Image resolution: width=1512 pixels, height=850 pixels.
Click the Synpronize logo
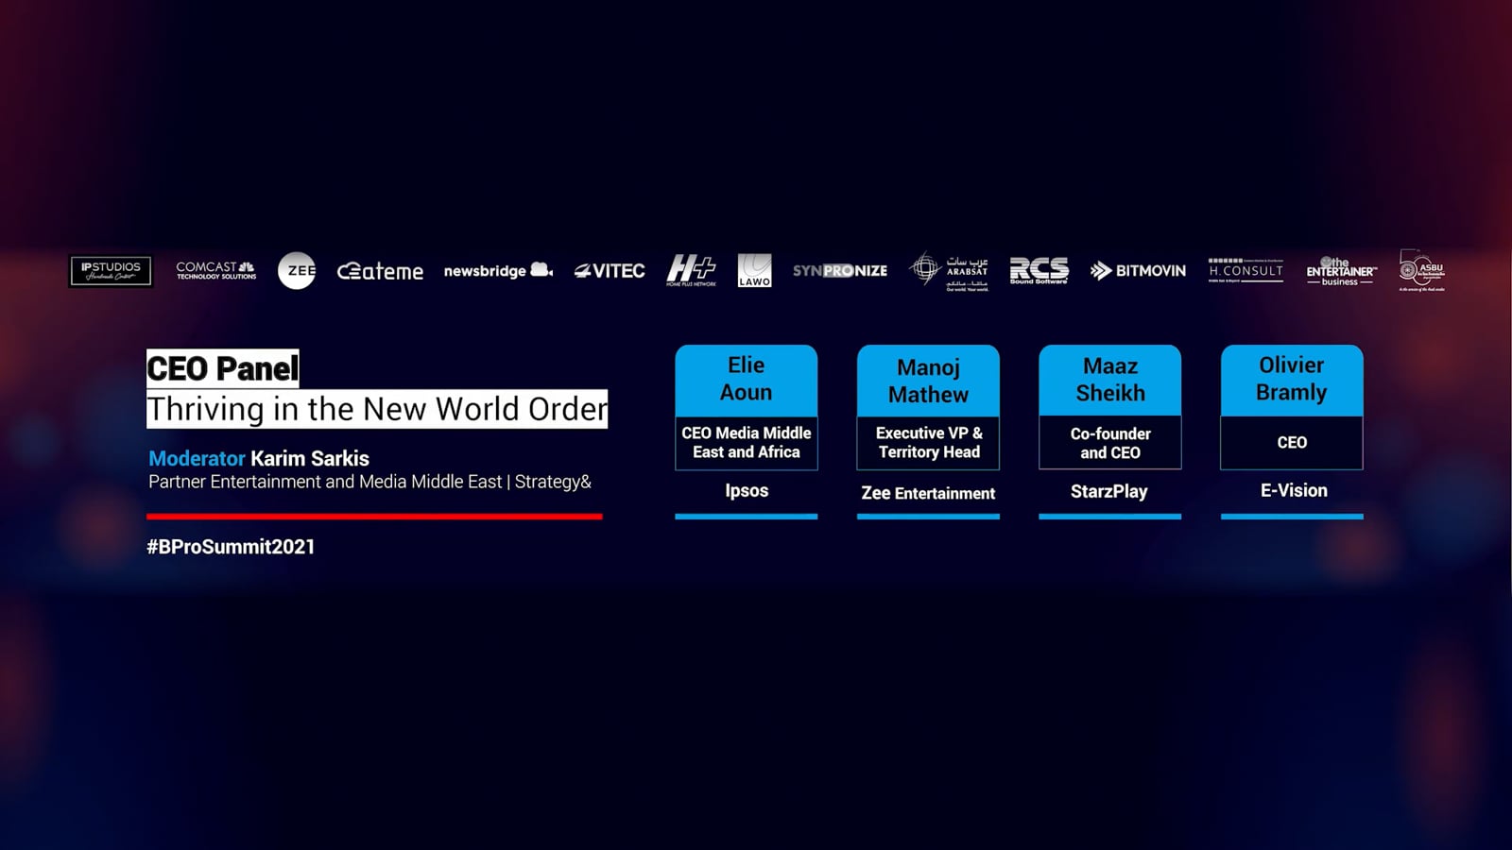point(840,271)
